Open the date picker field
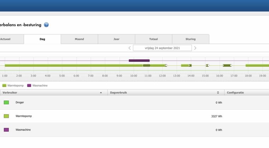This screenshot has width=269, height=148. 162,48
